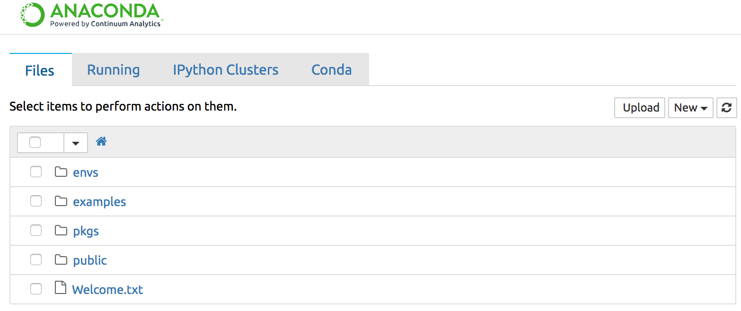Open the New dropdown menu
The width and height of the screenshot is (741, 311).
click(x=690, y=108)
